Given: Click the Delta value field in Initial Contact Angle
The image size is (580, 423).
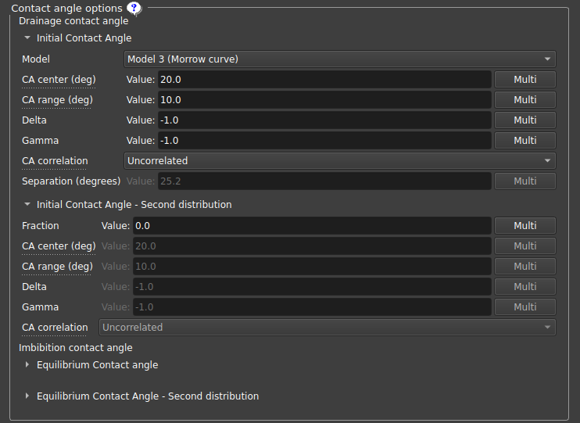Looking at the screenshot, I should pos(324,120).
